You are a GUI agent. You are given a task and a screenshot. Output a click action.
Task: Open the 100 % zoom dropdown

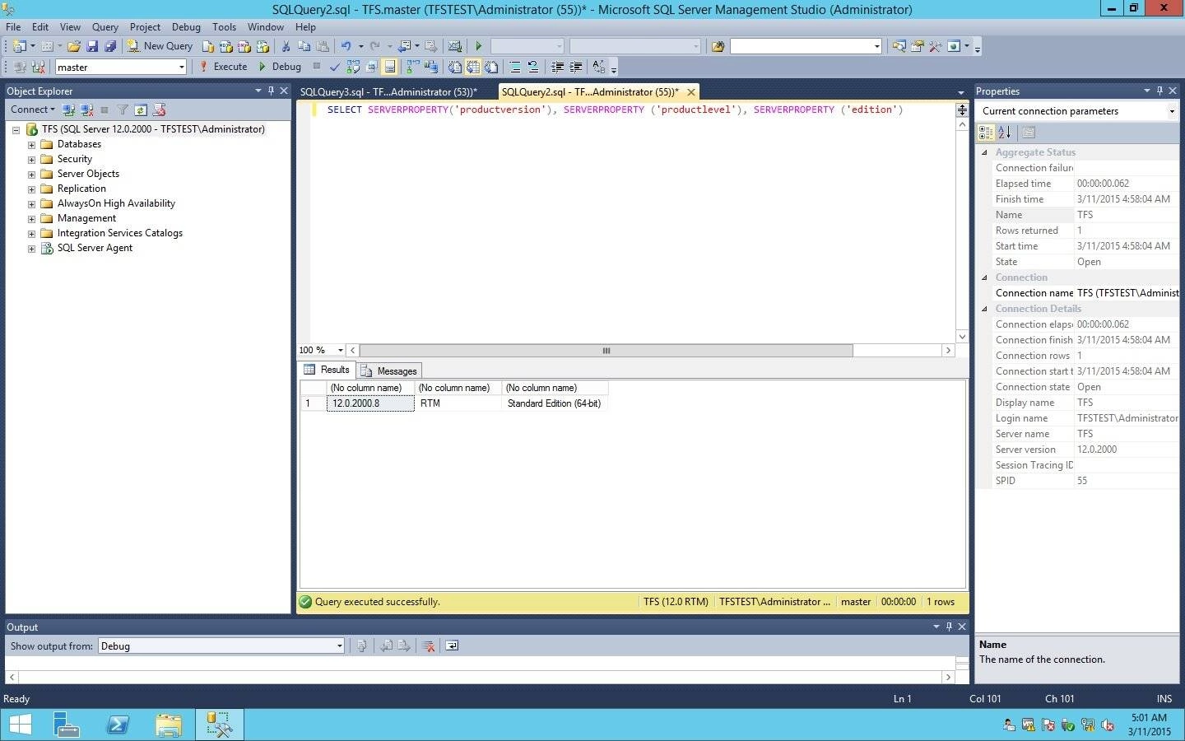[340, 350]
